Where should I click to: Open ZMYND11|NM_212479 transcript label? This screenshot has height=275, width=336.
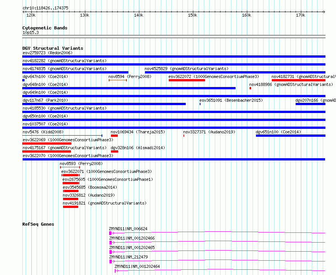pyautogui.click(x=128, y=257)
